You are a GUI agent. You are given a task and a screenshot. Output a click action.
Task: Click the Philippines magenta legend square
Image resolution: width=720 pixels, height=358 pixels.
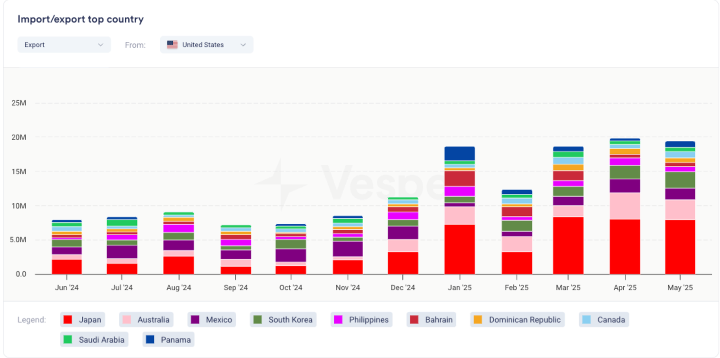[x=338, y=320]
